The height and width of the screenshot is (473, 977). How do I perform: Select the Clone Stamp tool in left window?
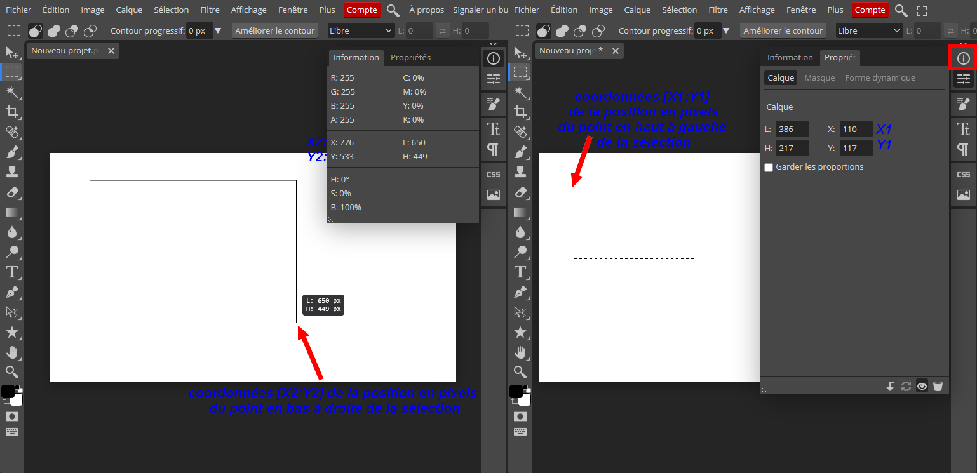point(12,172)
